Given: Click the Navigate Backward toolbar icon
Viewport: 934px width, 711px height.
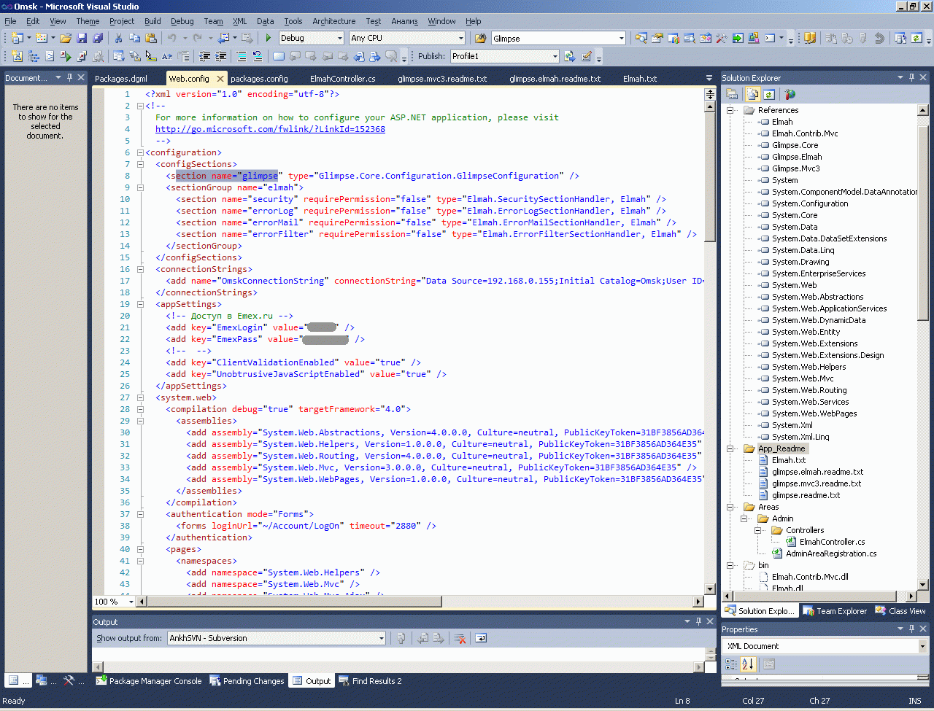Looking at the screenshot, I should point(224,38).
